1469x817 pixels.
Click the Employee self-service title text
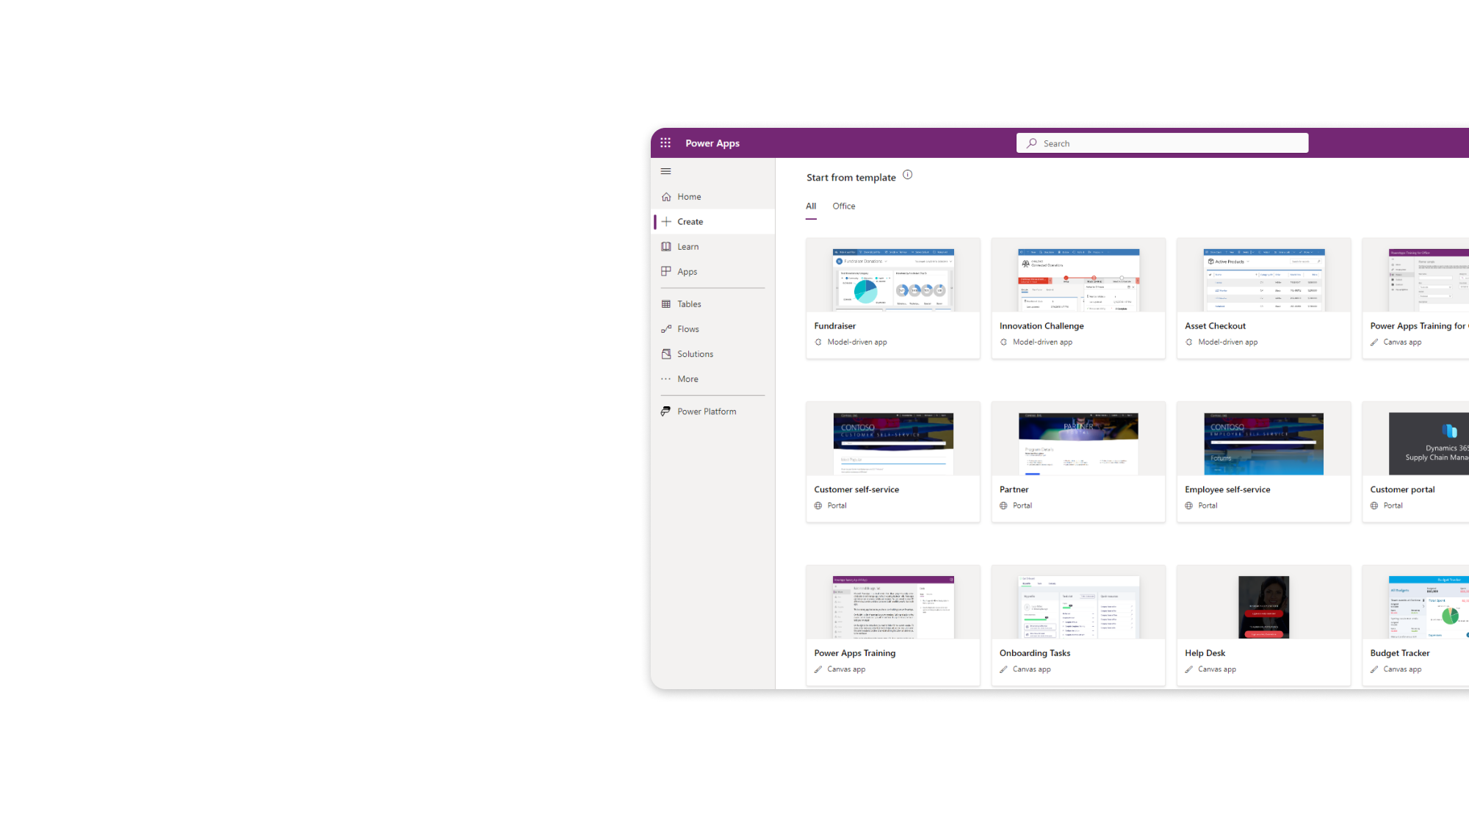click(1227, 489)
